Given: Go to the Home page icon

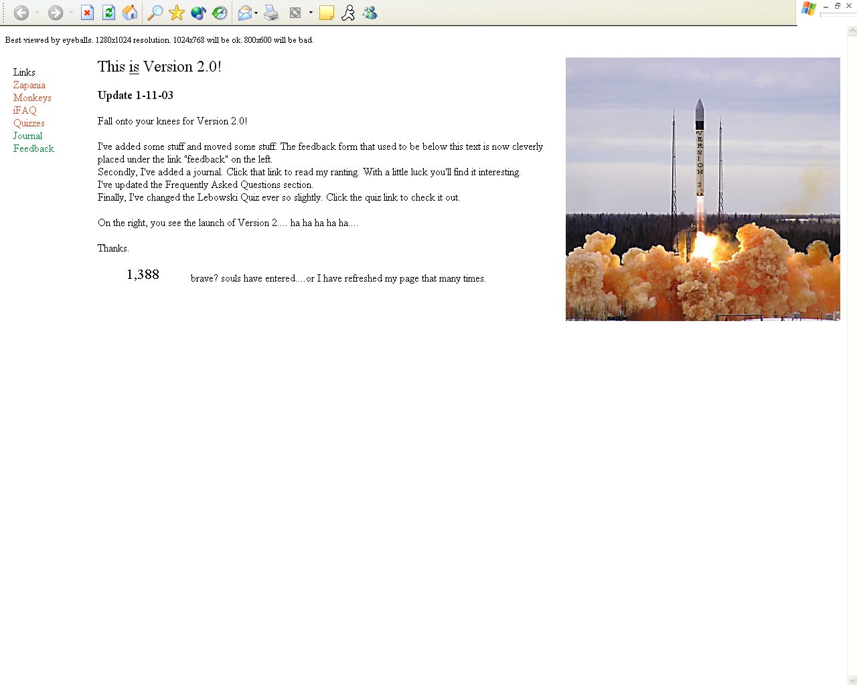Looking at the screenshot, I should [x=130, y=13].
